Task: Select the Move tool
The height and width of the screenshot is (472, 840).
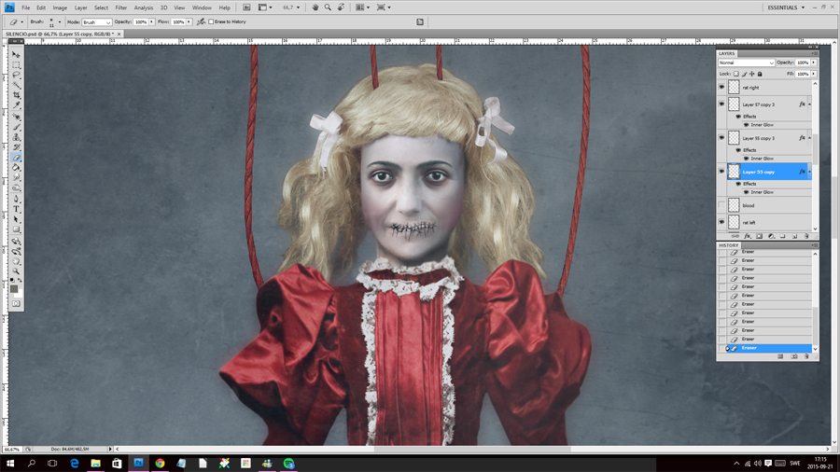Action: [16, 55]
